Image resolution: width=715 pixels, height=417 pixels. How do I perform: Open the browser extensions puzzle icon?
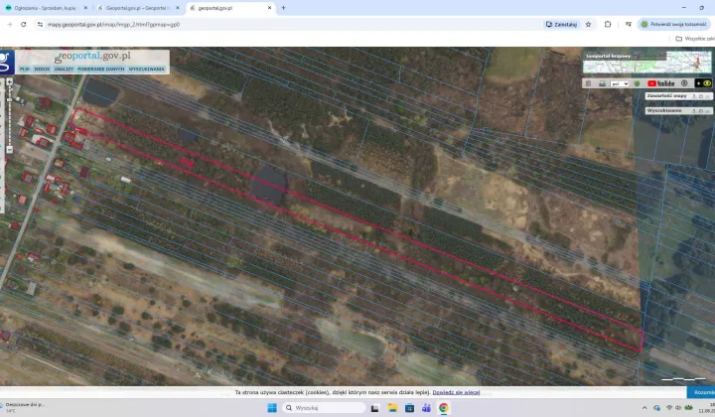[608, 24]
